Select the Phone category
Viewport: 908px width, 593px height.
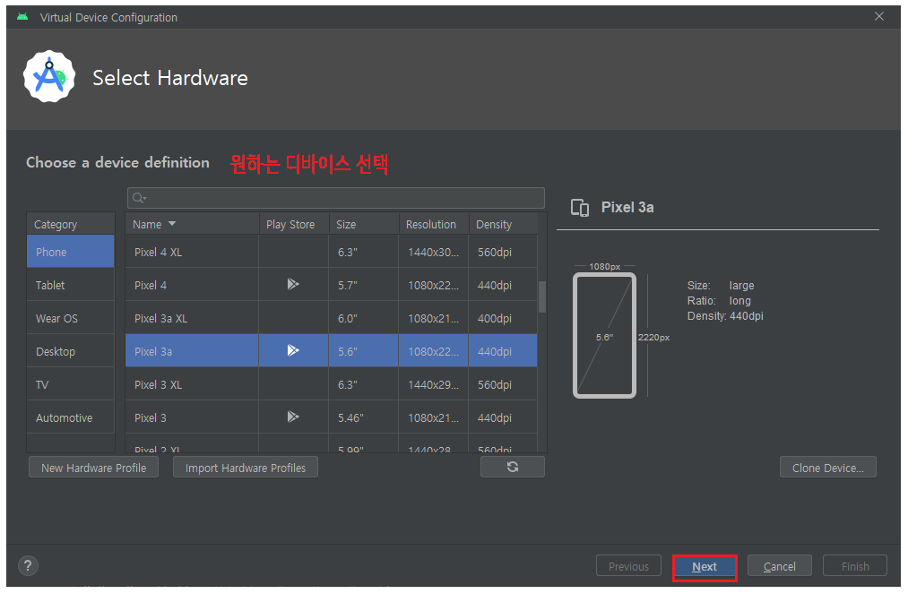(x=71, y=252)
